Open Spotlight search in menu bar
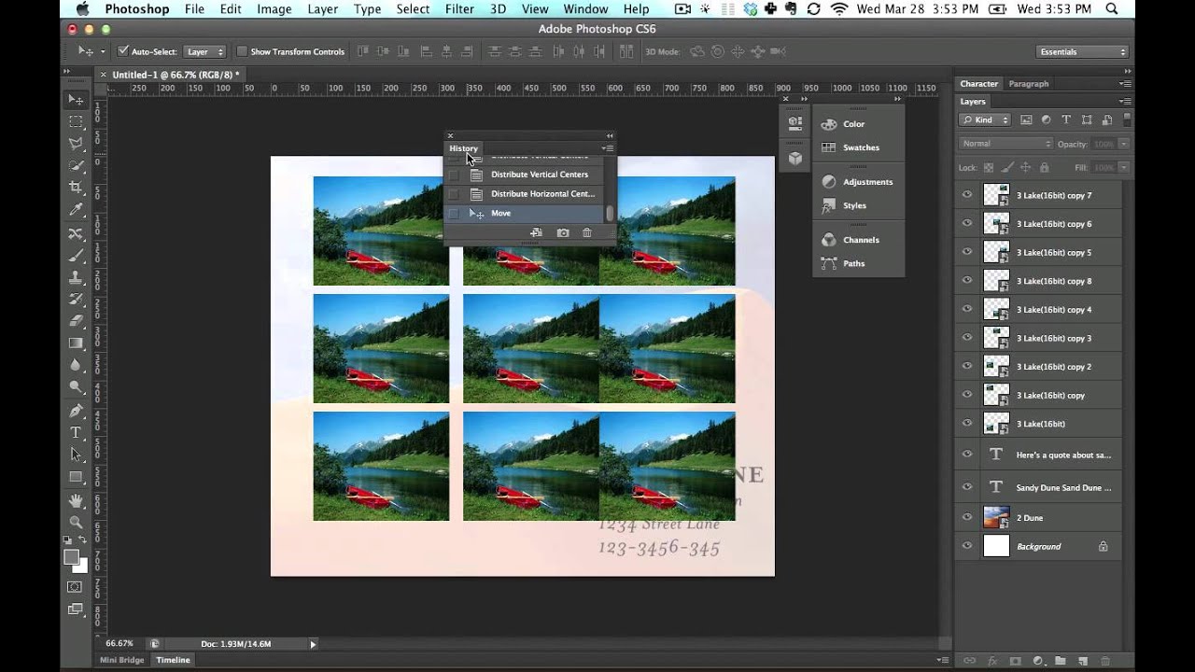Screen dimensions: 1195x672 point(1112,9)
